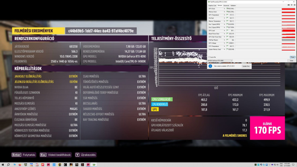Viewport: 297px width, 167px height.
Task: Click the ANIZOTRÓP SZŰRÉS row
Action: [x=46, y=109]
